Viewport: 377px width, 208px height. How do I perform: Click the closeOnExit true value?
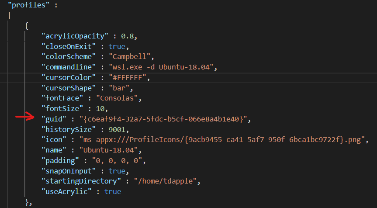pyautogui.click(x=117, y=46)
